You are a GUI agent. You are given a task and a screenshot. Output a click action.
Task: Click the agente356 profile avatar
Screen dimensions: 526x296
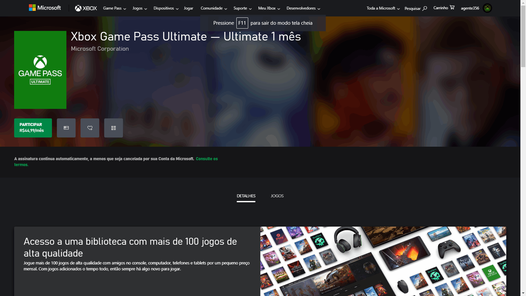(x=487, y=8)
